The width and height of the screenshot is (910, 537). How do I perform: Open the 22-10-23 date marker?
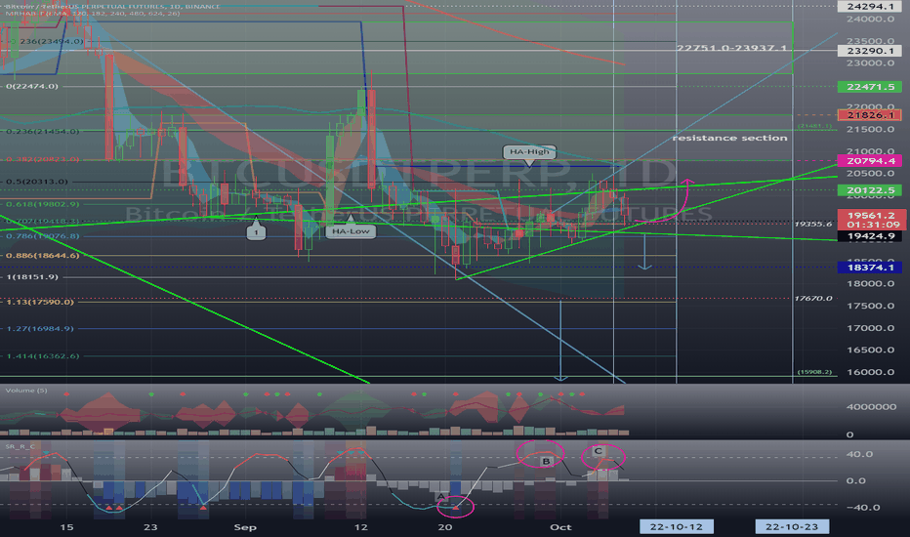click(x=792, y=526)
